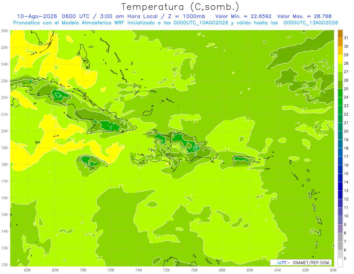The height and width of the screenshot is (274, 354).
Task: Pick the white swatch below 5 on the scale
Action: click(x=340, y=262)
